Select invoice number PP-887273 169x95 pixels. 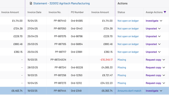point(60,83)
